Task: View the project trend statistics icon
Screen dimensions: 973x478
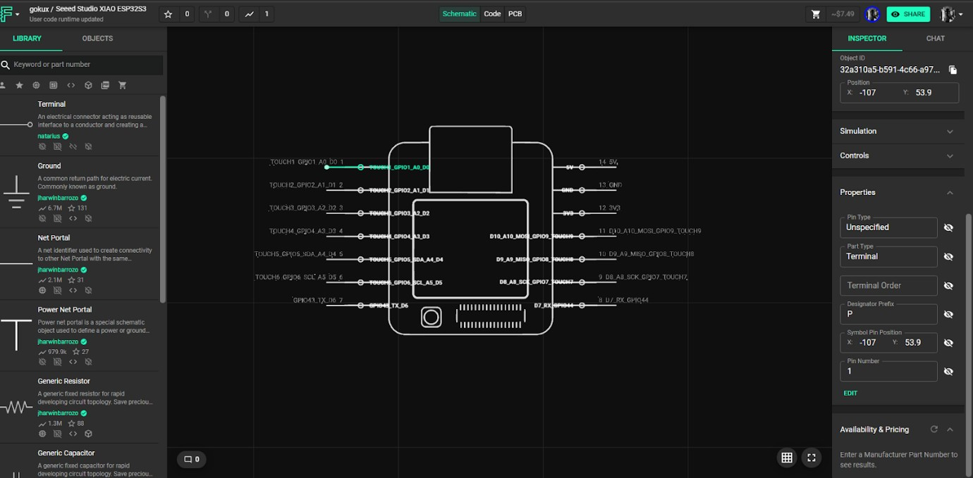Action: [x=250, y=14]
